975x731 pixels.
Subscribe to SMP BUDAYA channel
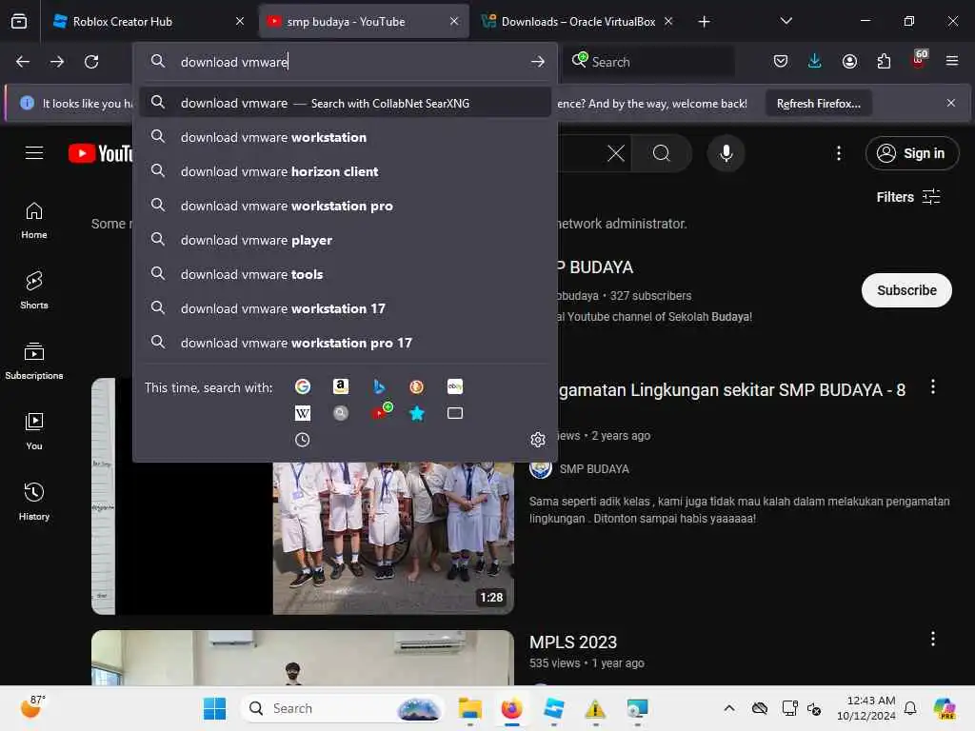[x=906, y=289]
